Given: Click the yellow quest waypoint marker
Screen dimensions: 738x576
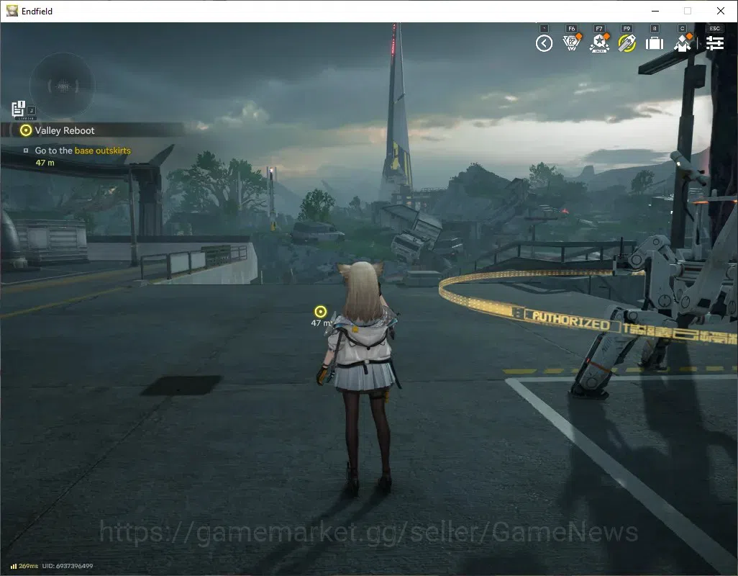Looking at the screenshot, I should click(x=321, y=312).
